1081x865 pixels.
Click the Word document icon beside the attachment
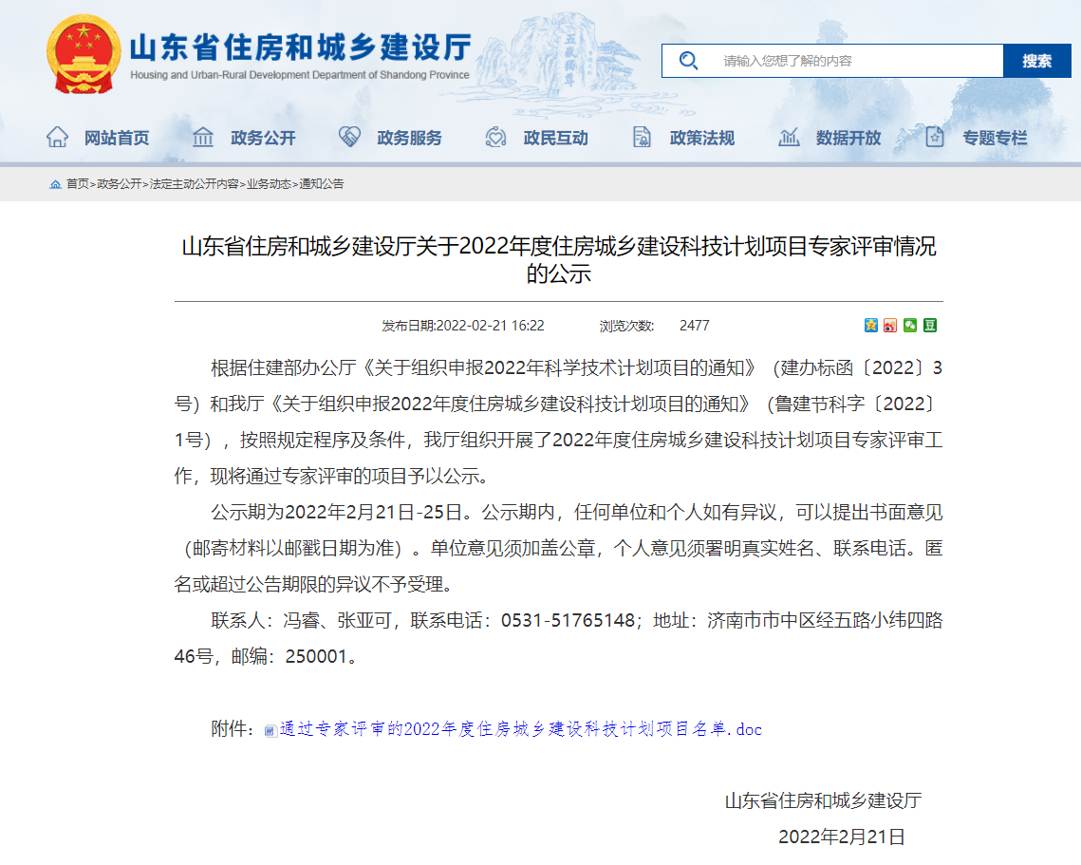(x=269, y=730)
